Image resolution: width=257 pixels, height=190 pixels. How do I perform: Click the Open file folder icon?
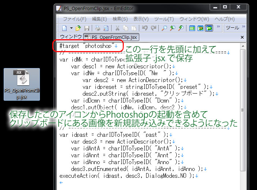(78, 28)
